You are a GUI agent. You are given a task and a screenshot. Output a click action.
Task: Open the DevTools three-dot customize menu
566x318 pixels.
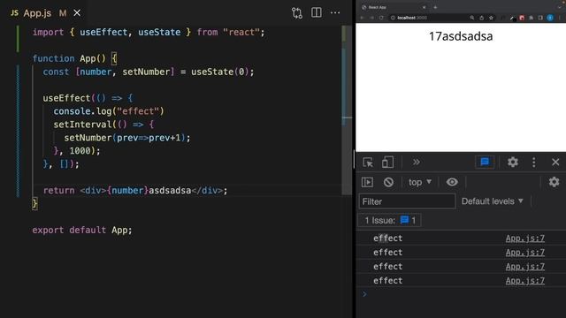534,163
